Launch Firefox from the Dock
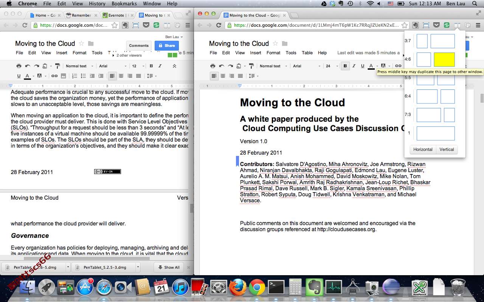This screenshot has width=484, height=302. (238, 287)
